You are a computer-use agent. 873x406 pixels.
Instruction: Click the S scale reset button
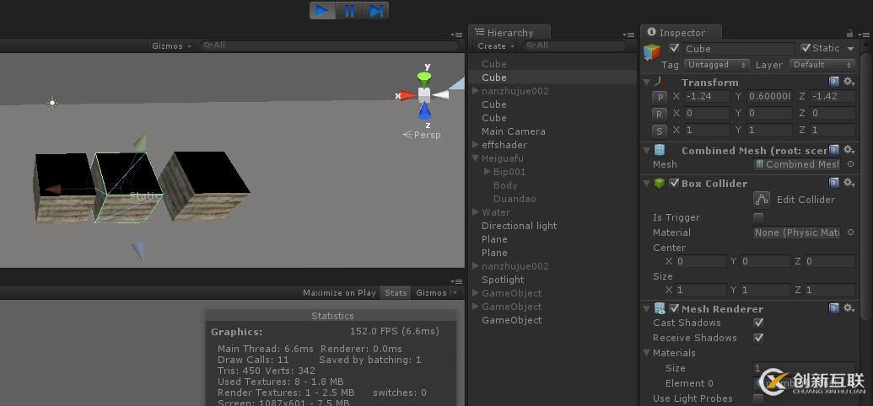click(x=660, y=131)
